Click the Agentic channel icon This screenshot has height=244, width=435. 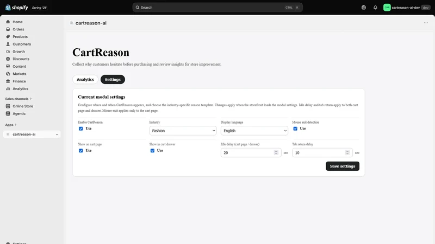pos(8,113)
